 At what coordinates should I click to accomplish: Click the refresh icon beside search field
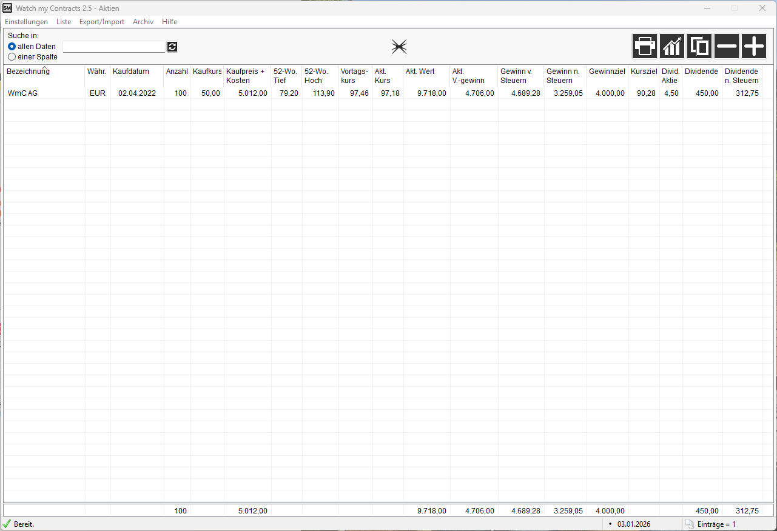coord(172,47)
